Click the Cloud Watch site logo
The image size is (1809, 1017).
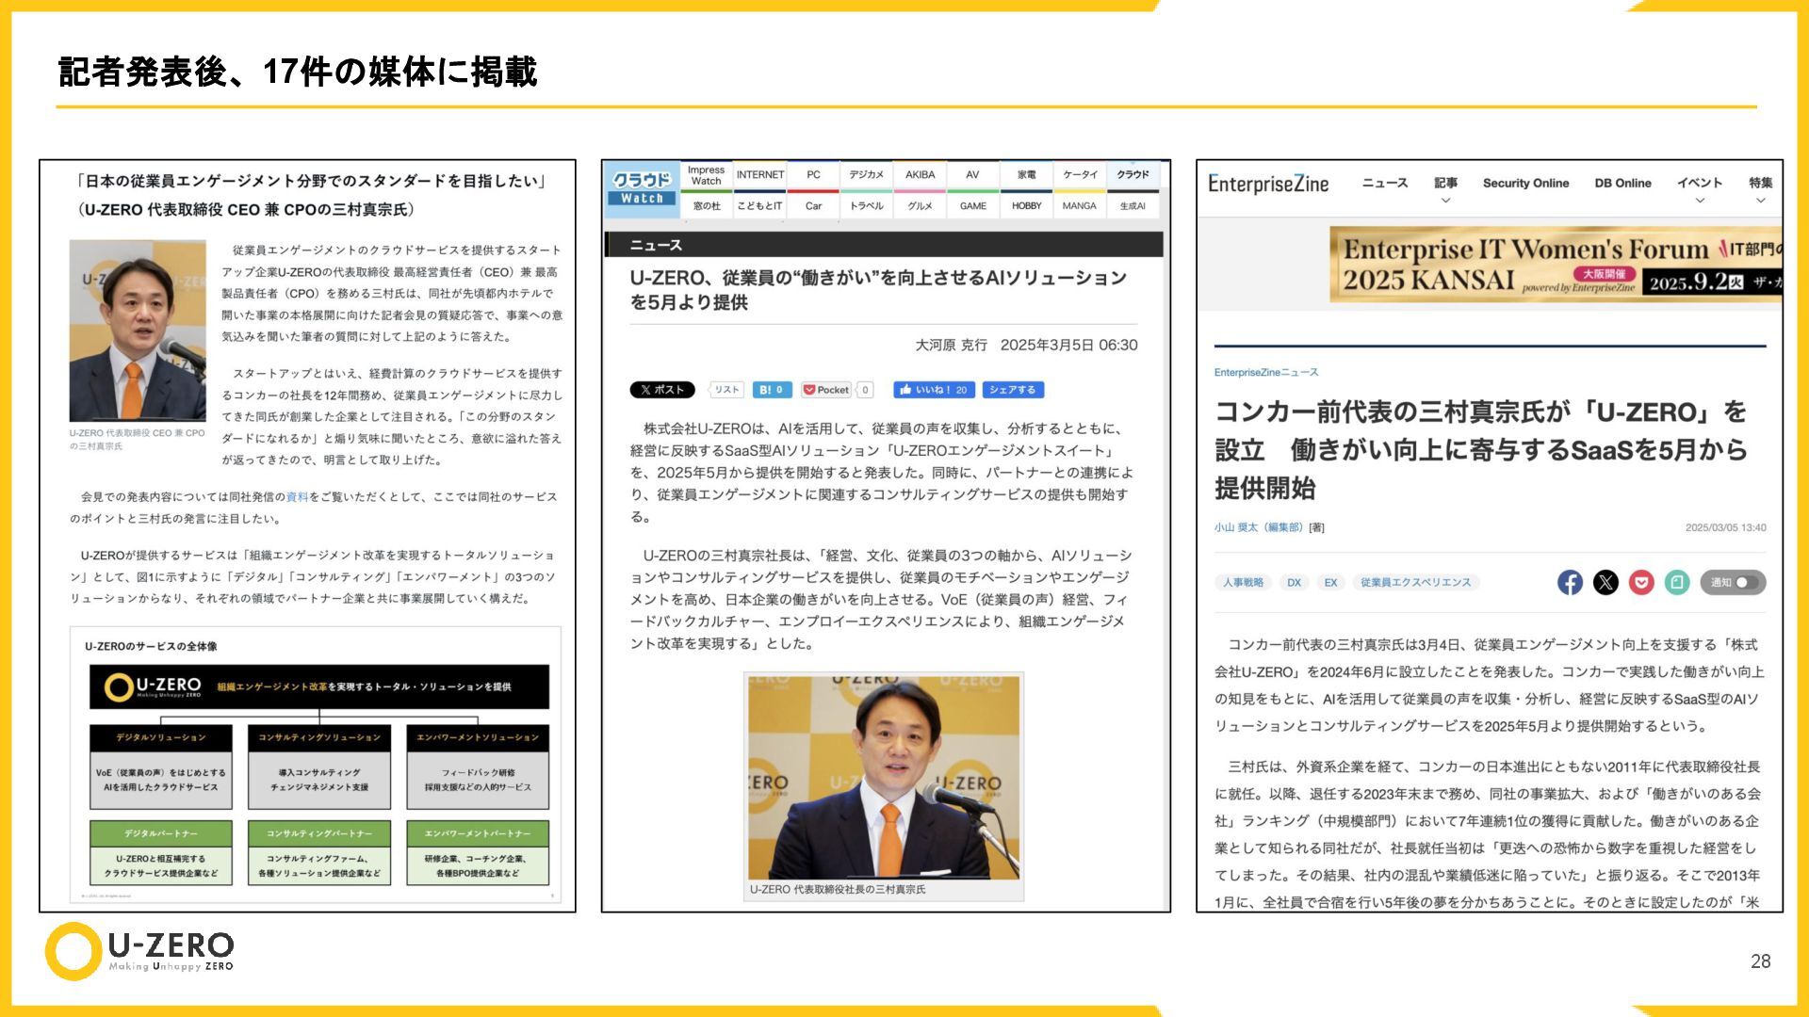coord(642,187)
